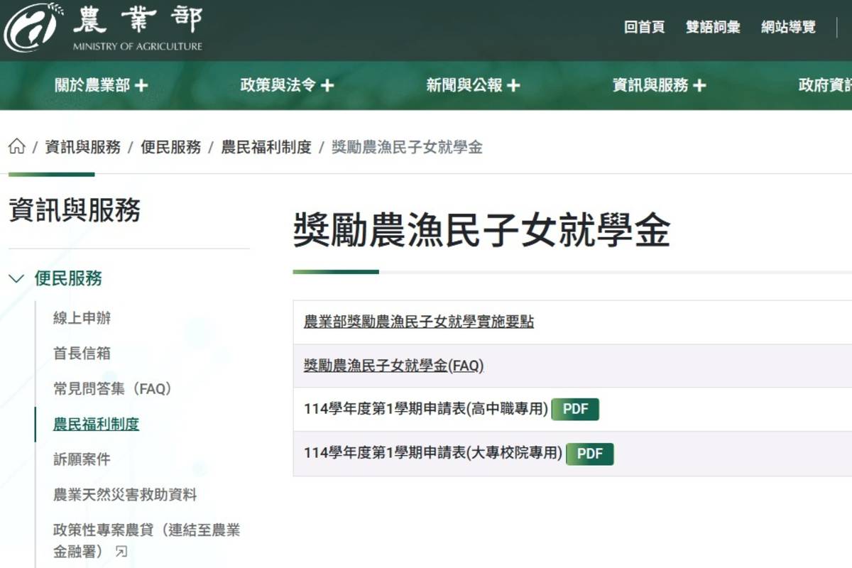Open 政策性專案農貸 sidebar link
The image size is (852, 568).
(146, 540)
